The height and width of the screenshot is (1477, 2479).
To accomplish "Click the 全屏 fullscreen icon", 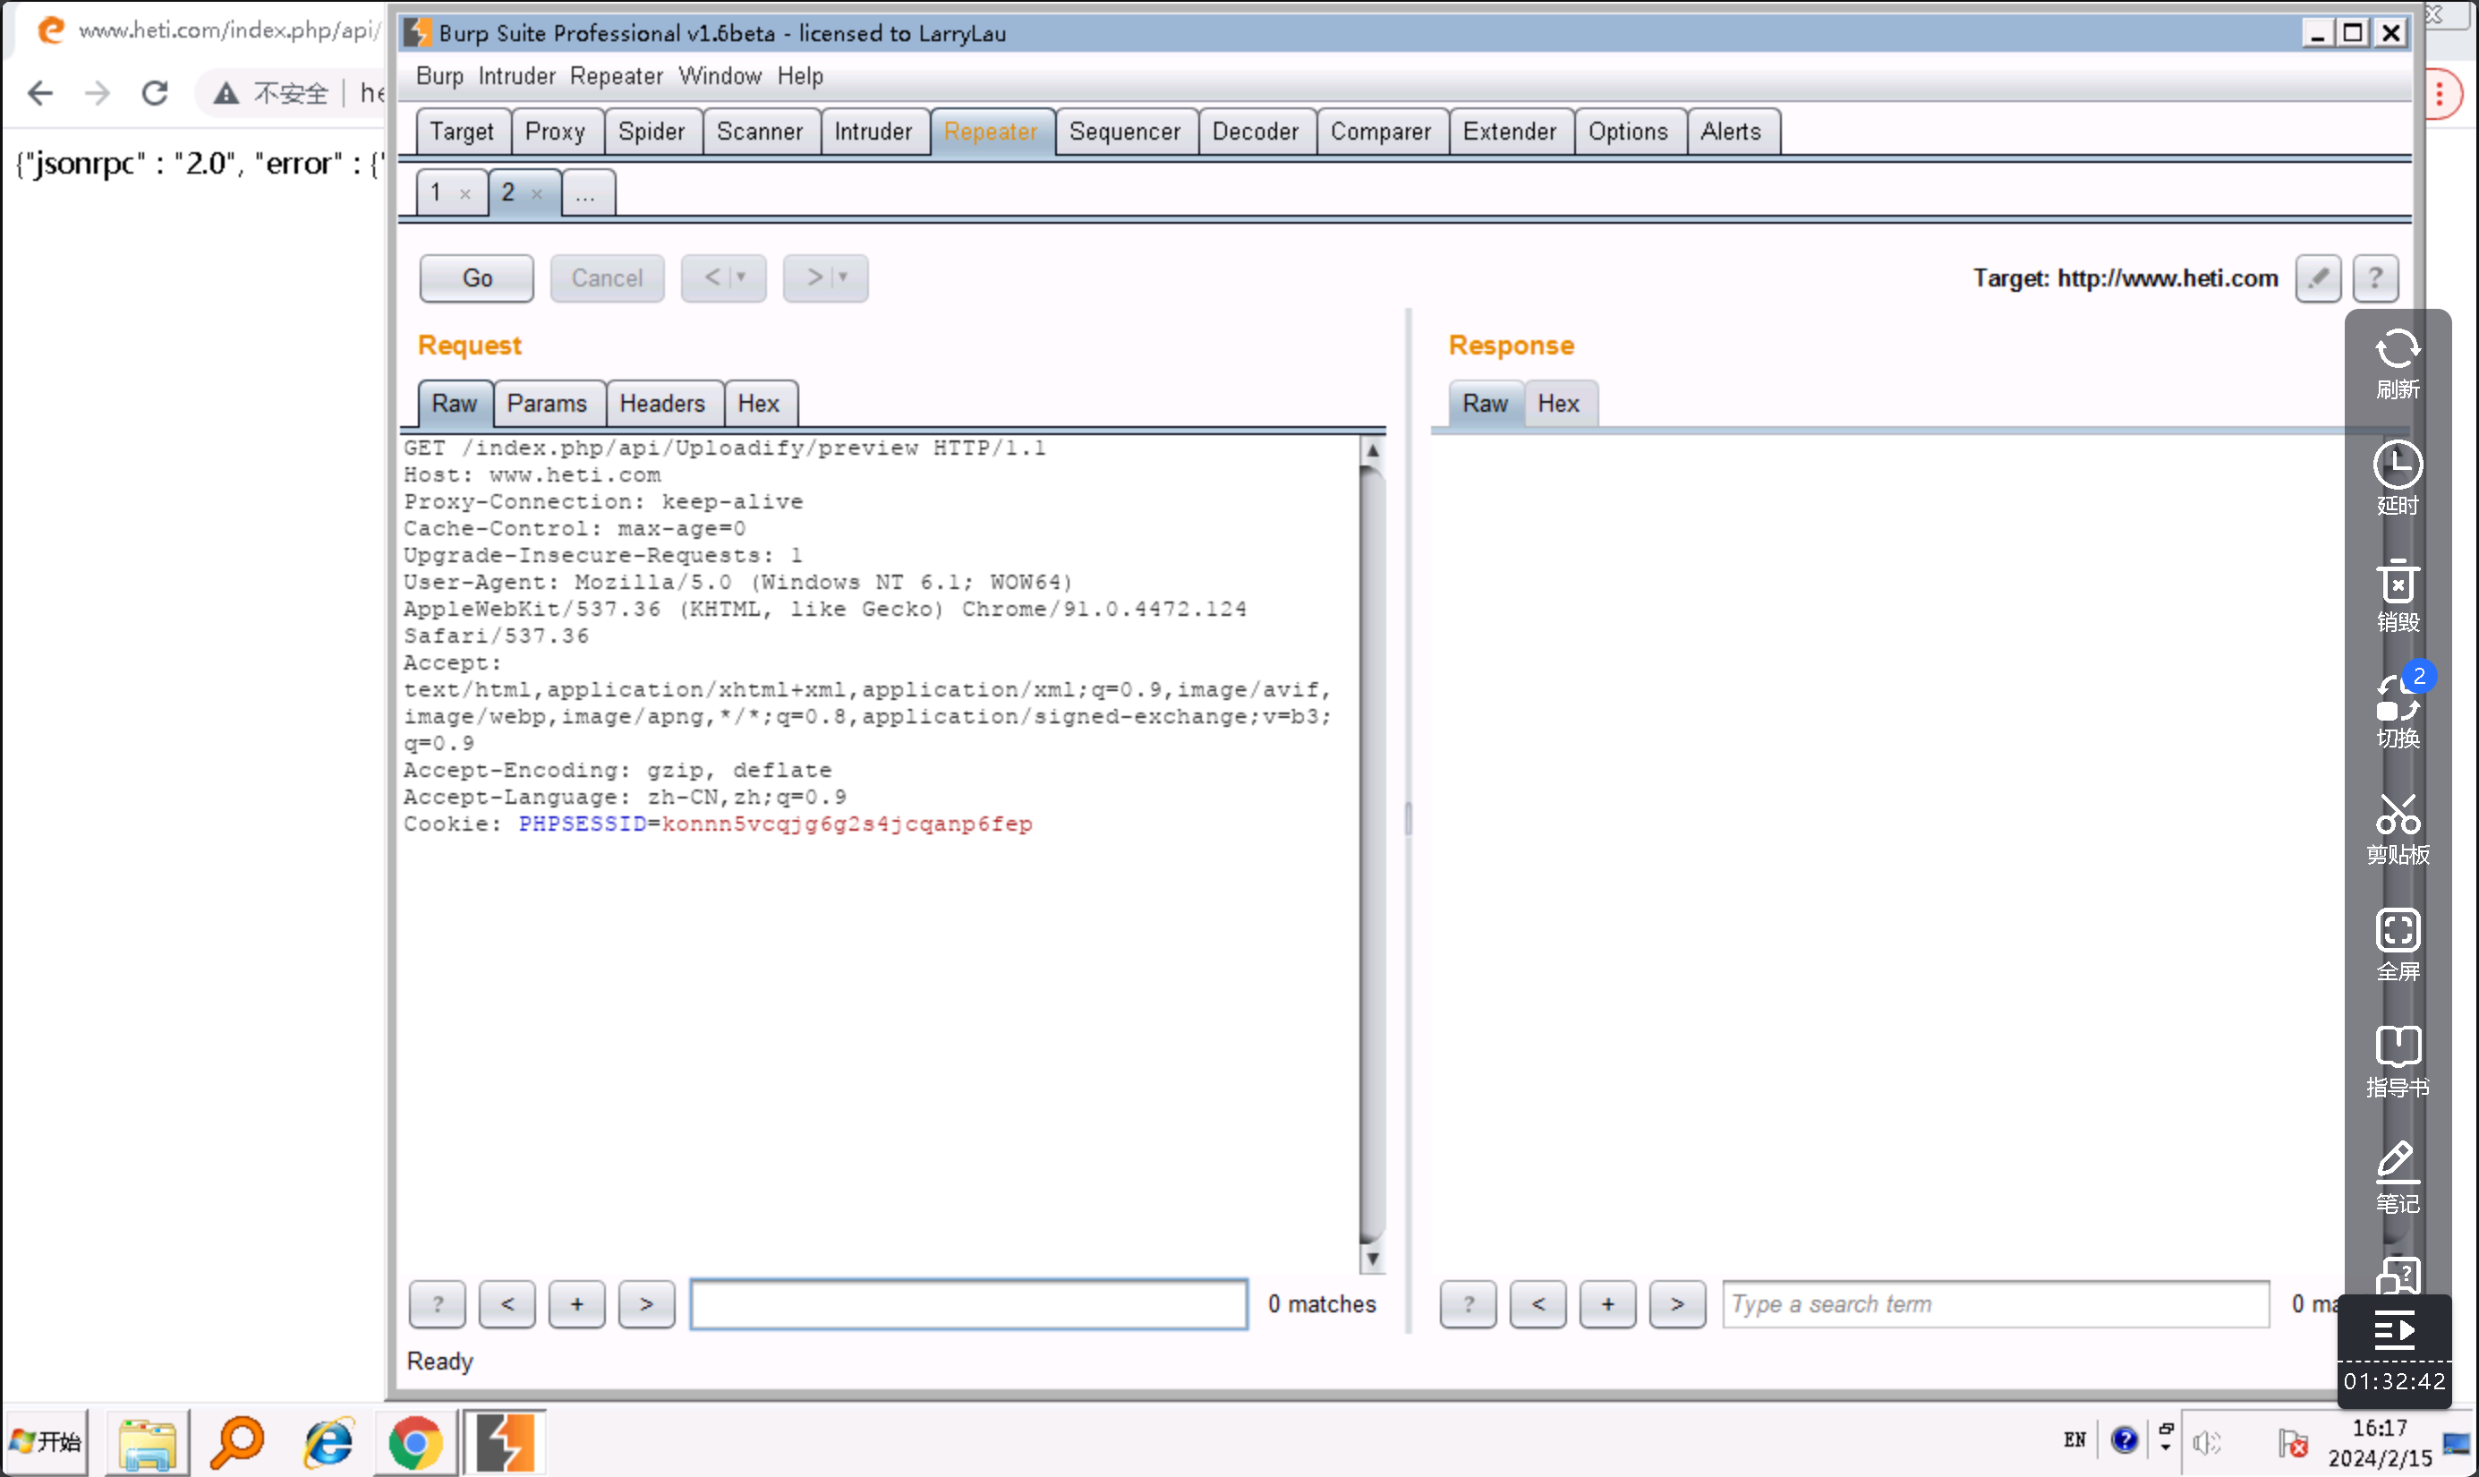I will 2397,932.
